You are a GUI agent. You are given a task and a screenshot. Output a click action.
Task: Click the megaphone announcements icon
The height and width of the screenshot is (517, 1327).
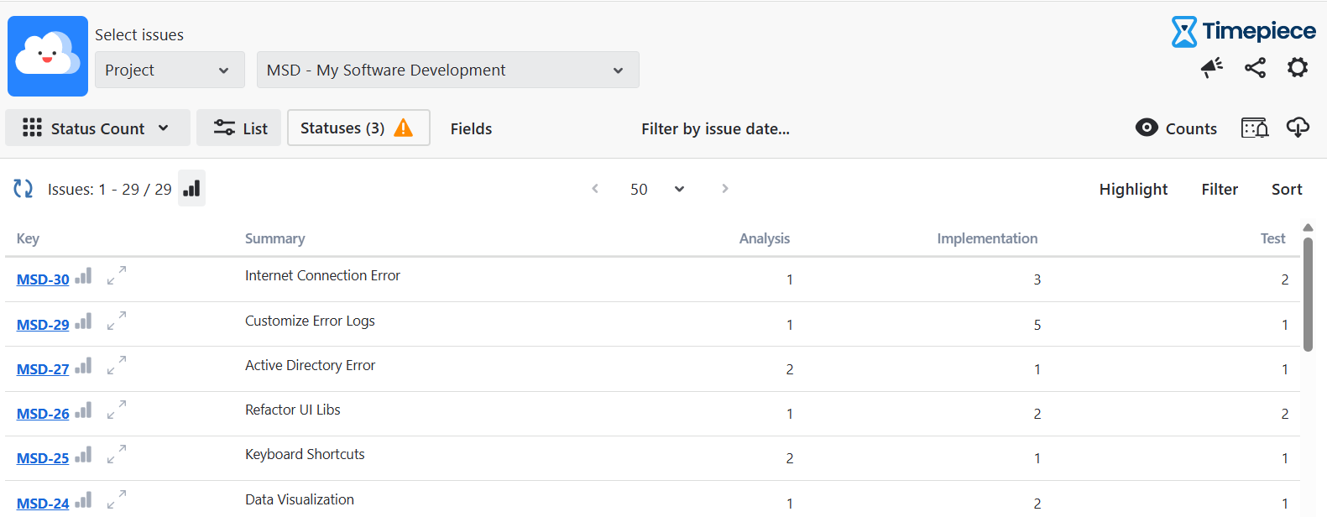[x=1211, y=68]
